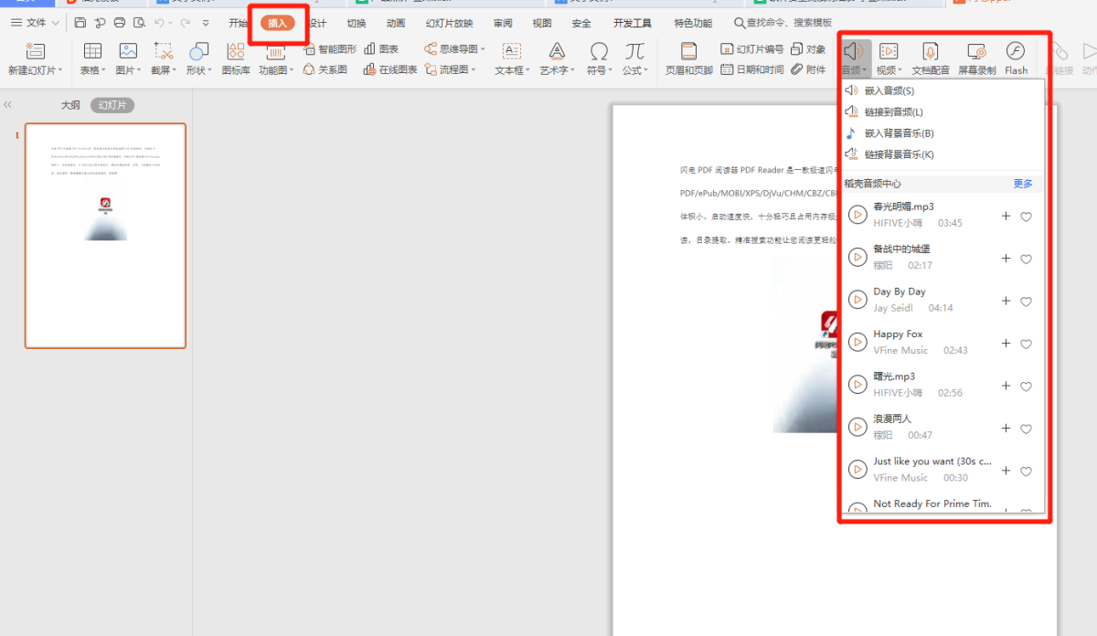
Task: Add 浪漫两人 track with plus icon
Action: 1006,429
